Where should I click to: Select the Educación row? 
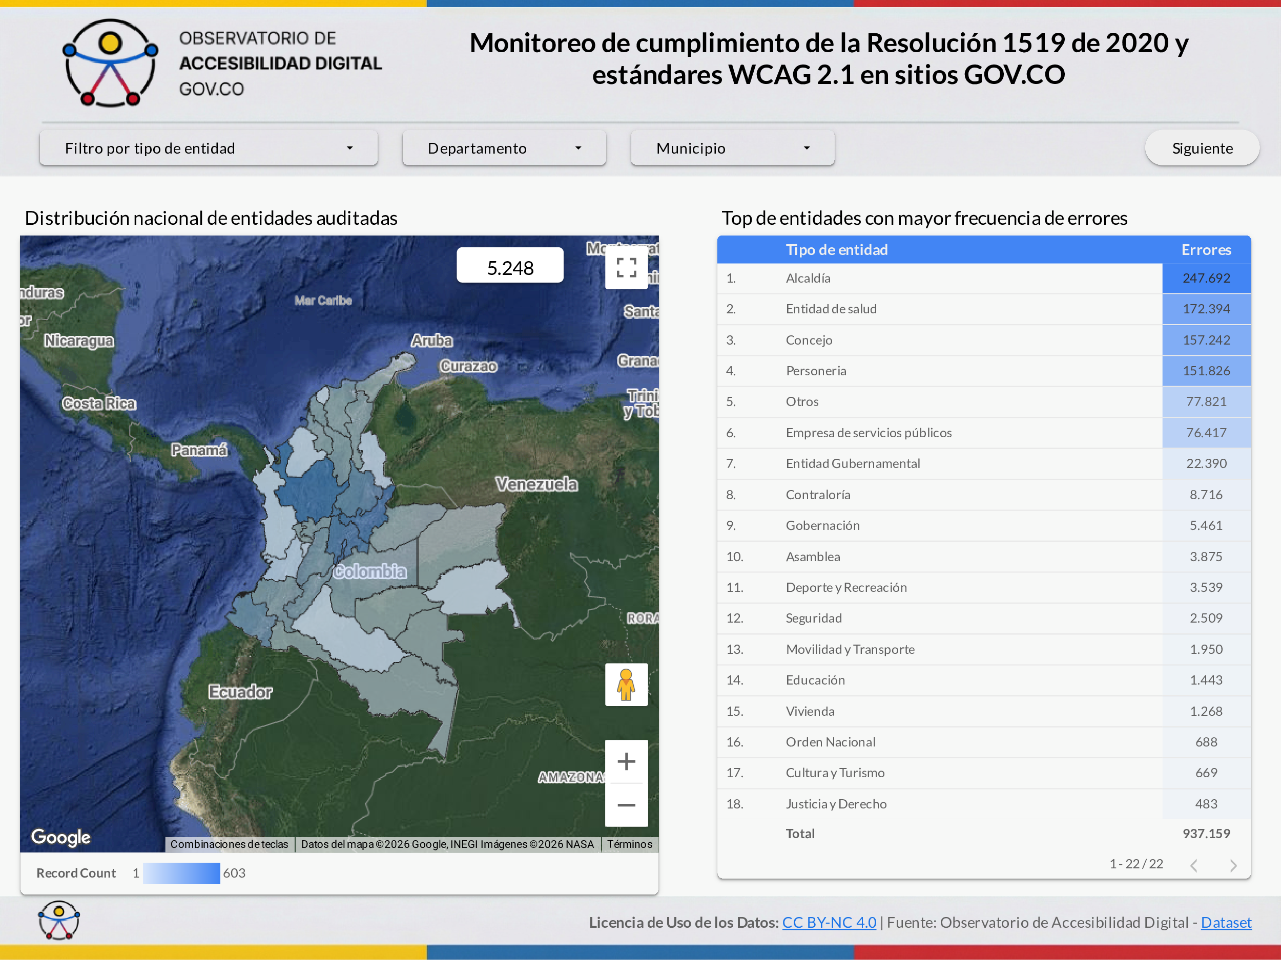(x=983, y=680)
